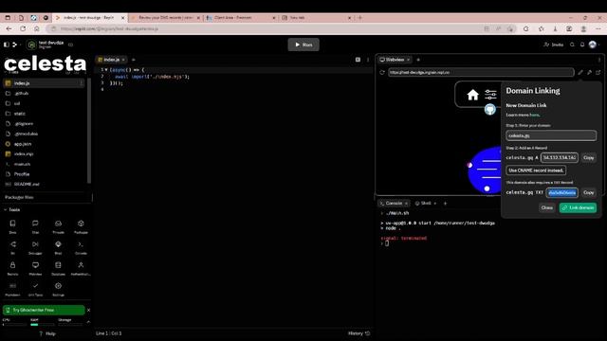Open the notifications bell
The image size is (607, 341).
point(582,45)
